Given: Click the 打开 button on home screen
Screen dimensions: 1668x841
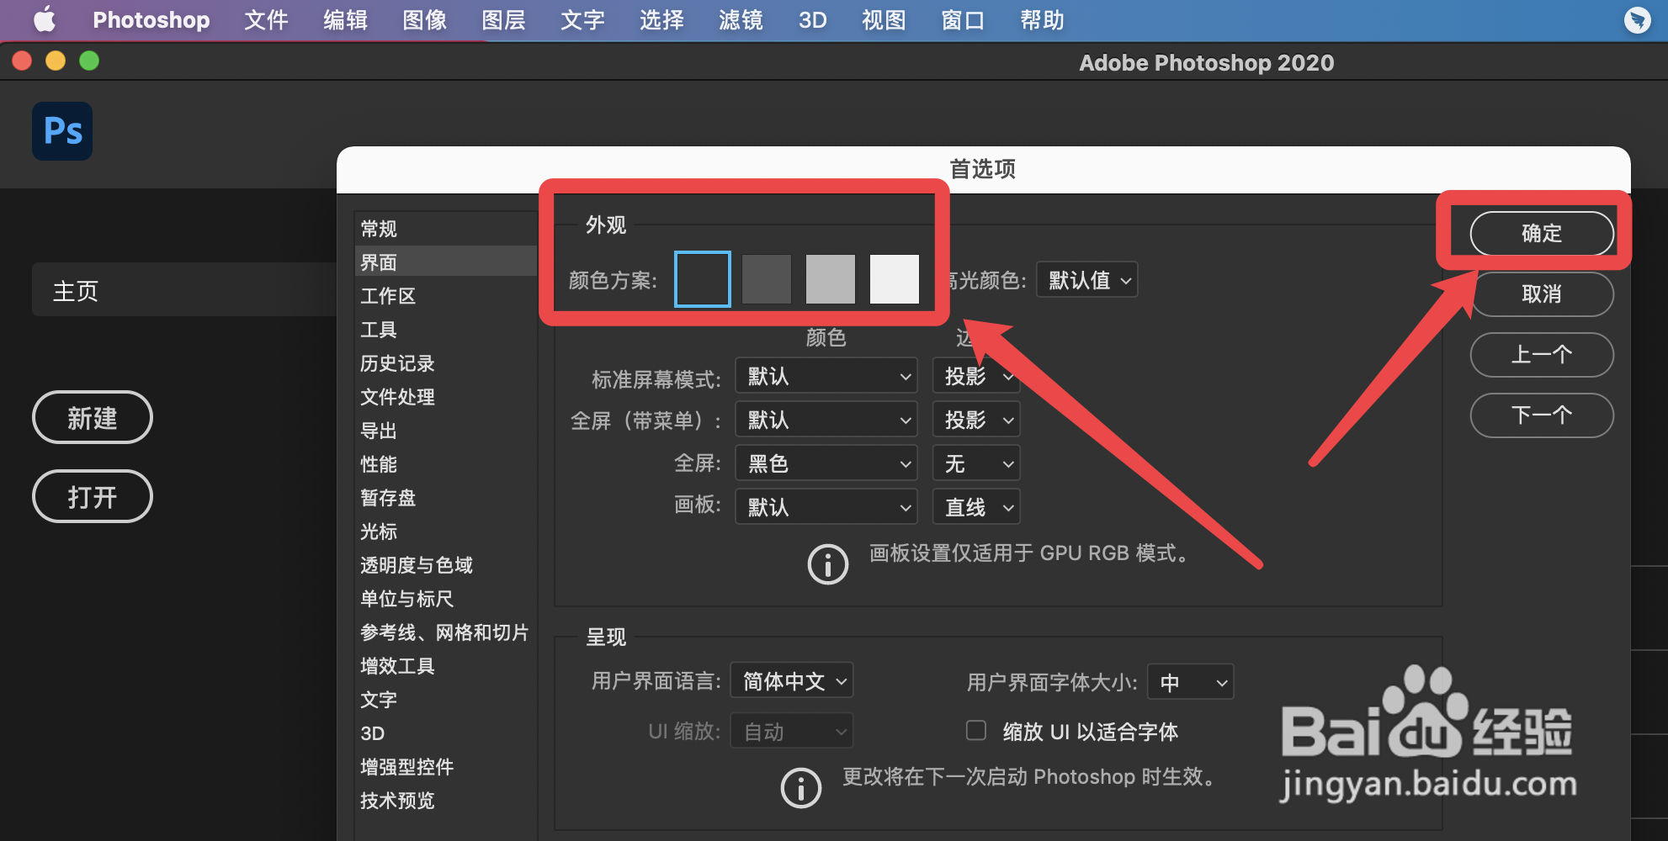Looking at the screenshot, I should coord(93,496).
